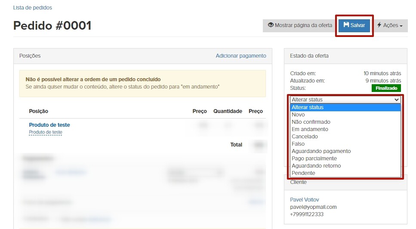Screen dimensions: 416x229
Task: Click the Salvar button
Action: tap(354, 25)
